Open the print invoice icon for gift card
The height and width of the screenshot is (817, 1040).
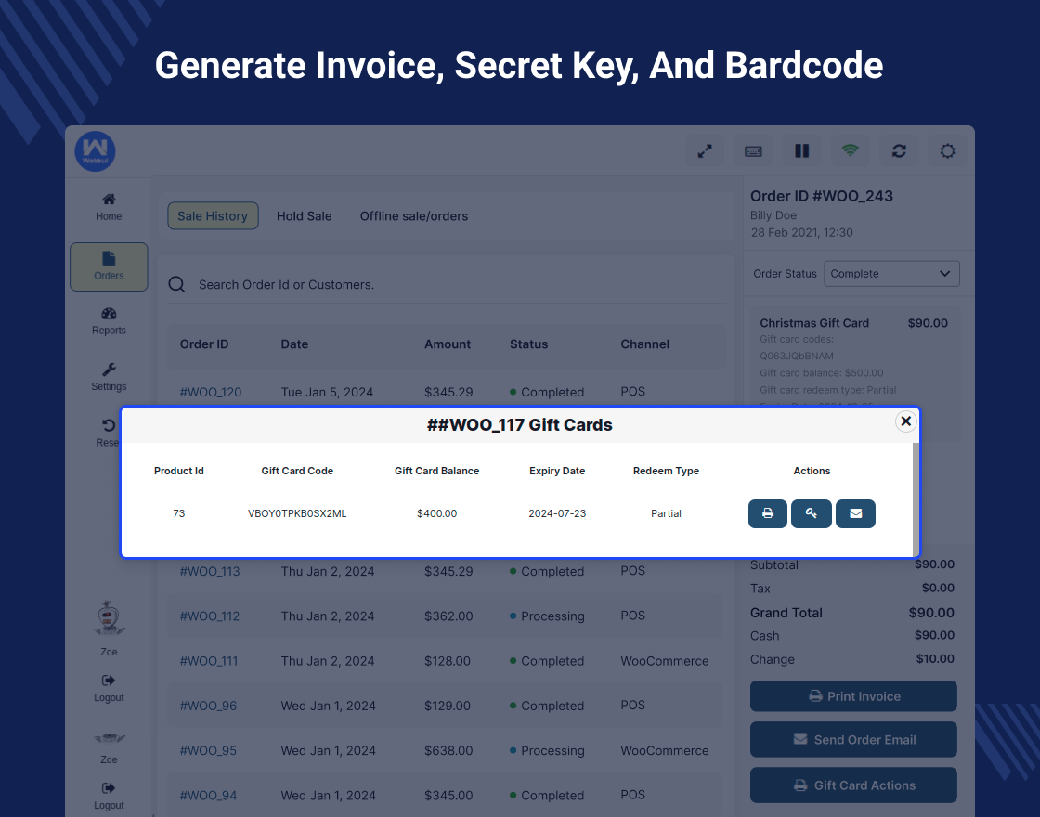[767, 513]
